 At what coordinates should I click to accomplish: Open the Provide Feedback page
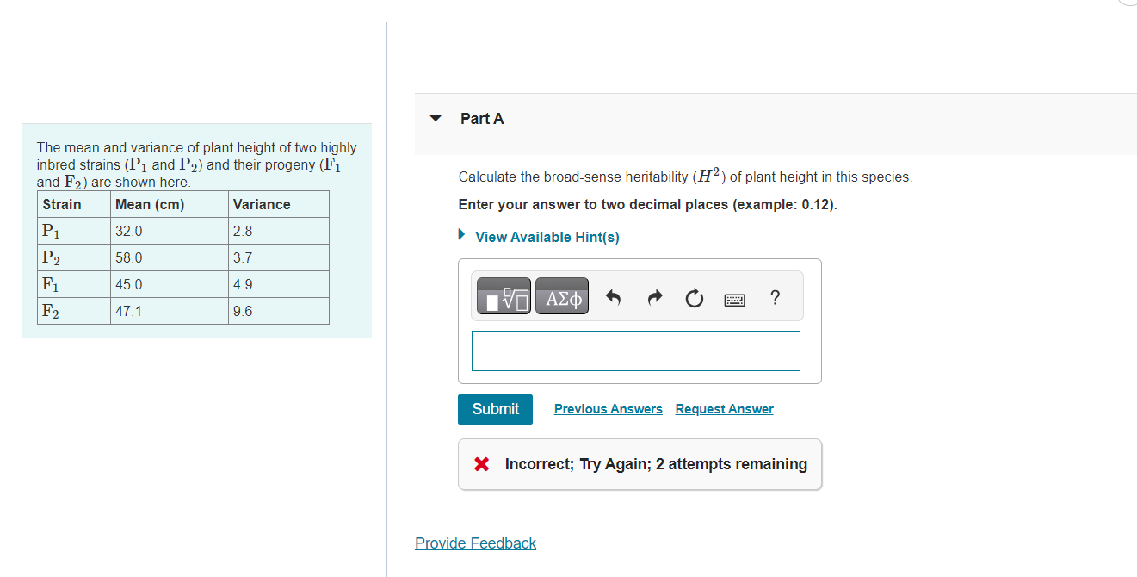point(475,543)
